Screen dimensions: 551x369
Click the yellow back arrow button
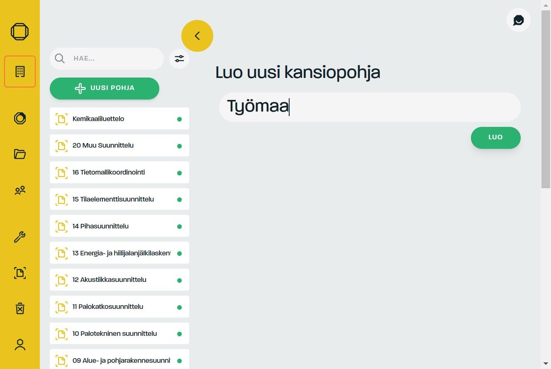pyautogui.click(x=197, y=36)
